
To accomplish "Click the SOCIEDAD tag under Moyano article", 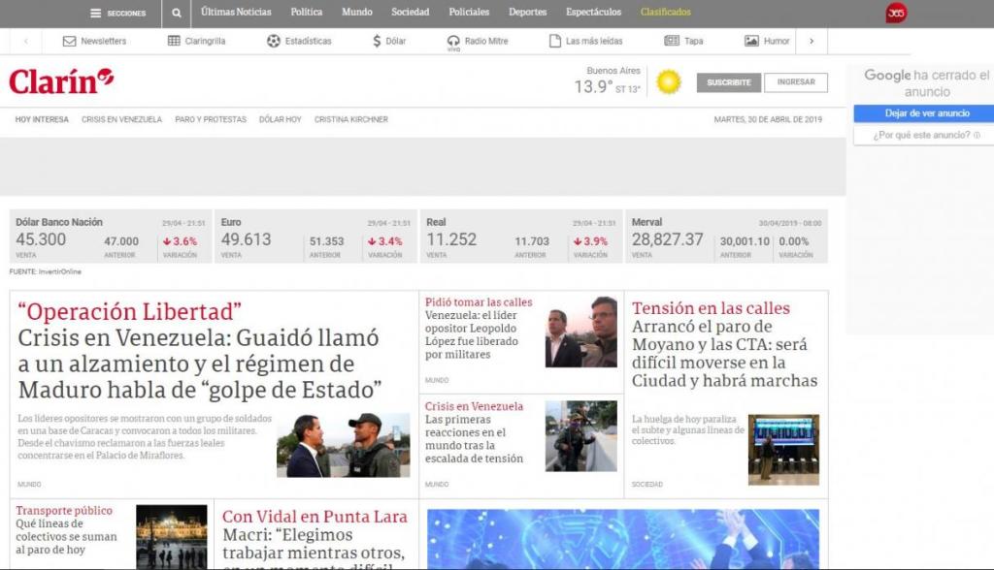I will click(x=647, y=484).
